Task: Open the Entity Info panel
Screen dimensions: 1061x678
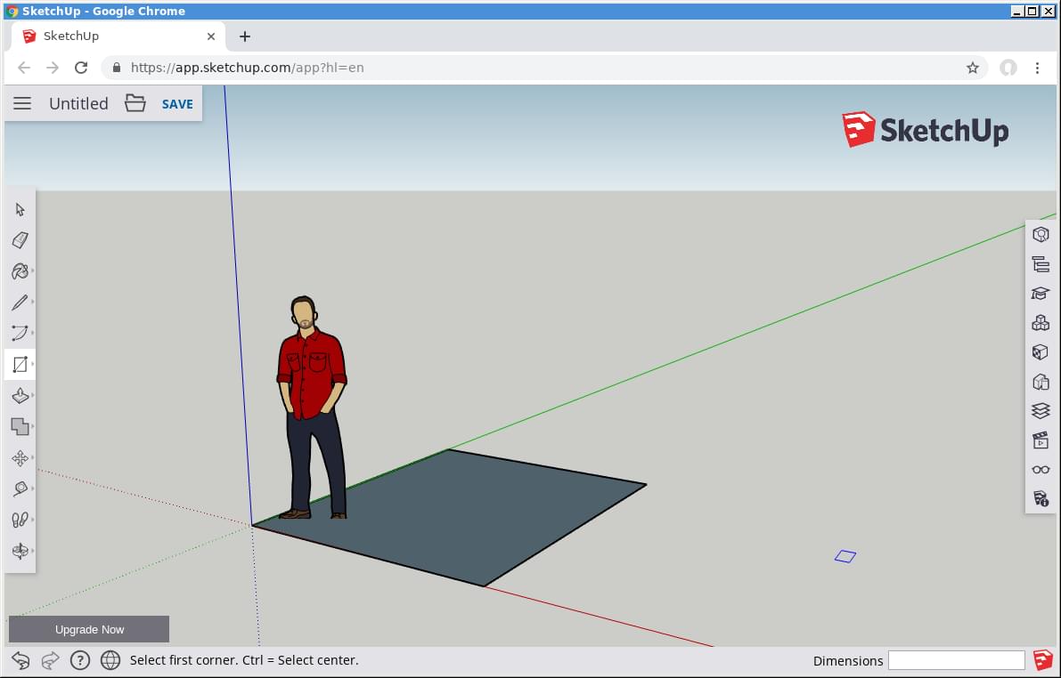Action: click(x=1041, y=235)
